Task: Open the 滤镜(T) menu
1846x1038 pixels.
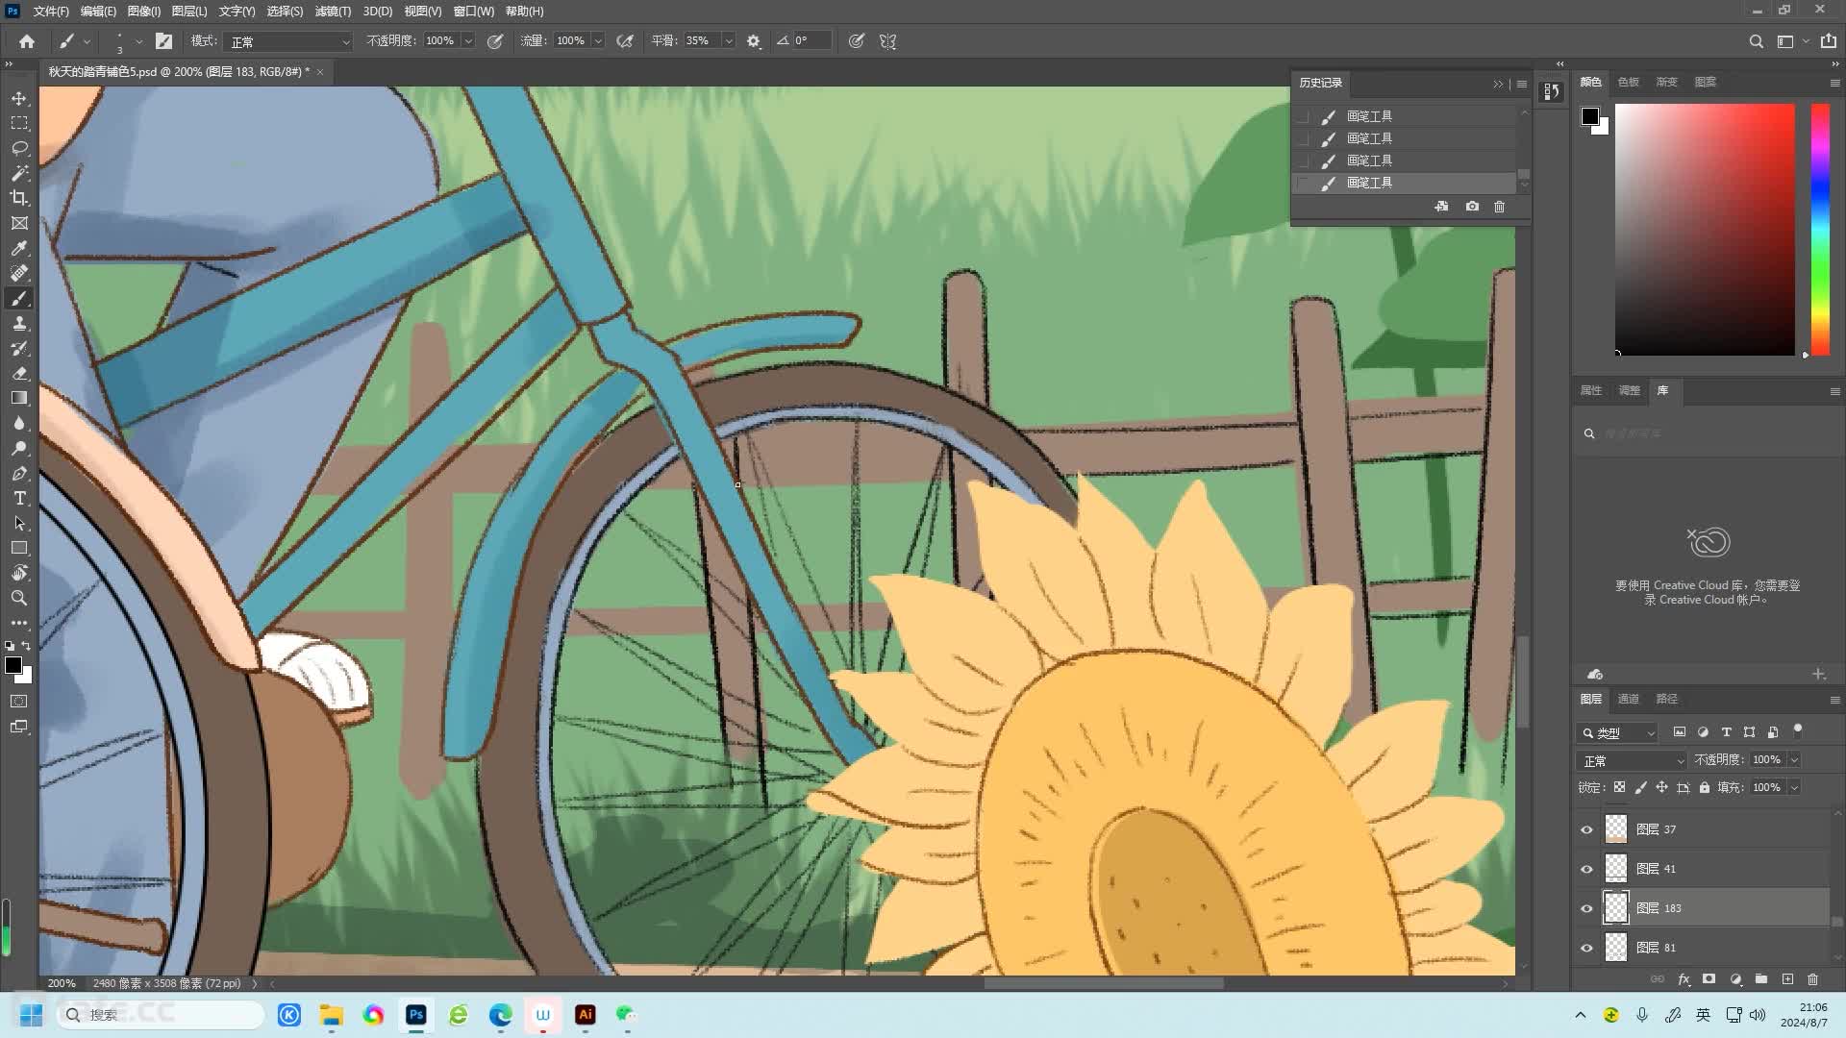Action: click(x=333, y=12)
